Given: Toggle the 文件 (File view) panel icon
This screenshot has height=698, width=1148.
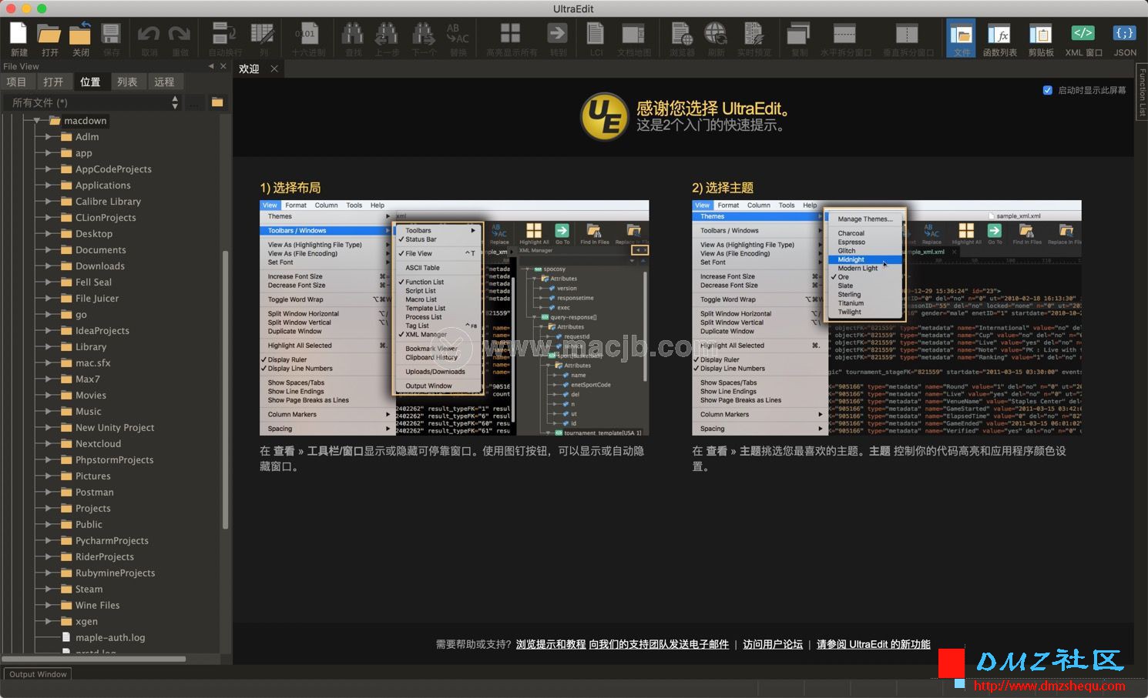Looking at the screenshot, I should pos(961,38).
